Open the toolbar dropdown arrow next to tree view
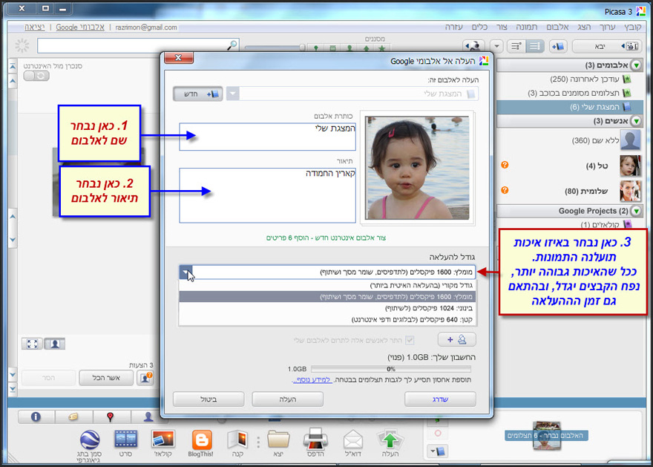Image resolution: width=653 pixels, height=467 pixels. pos(496,46)
